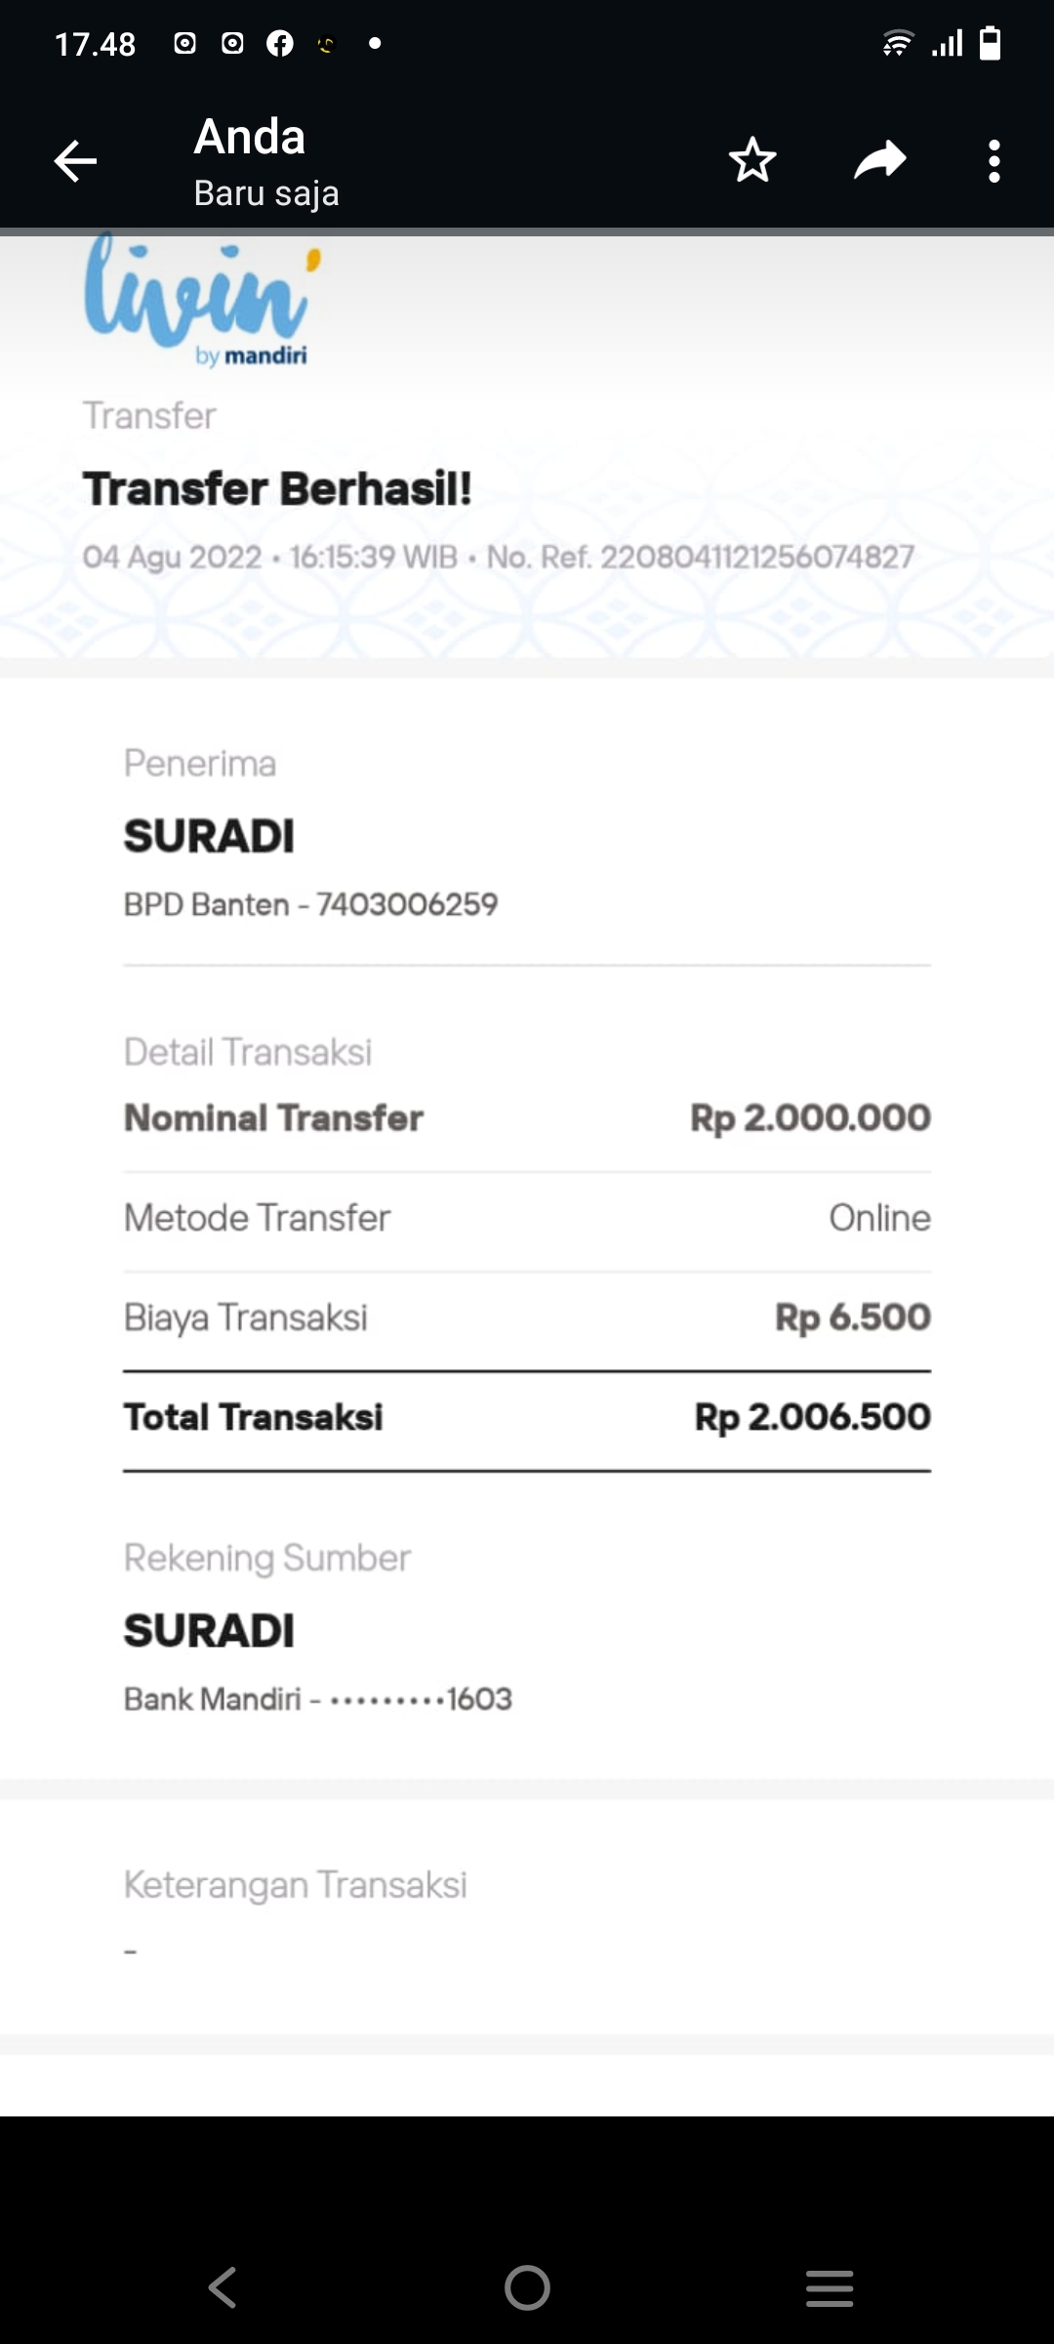Open recent apps with the three-line button

coord(830,2287)
